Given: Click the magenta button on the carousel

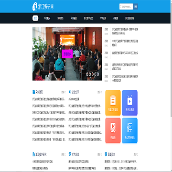Looking at the screenshot, I should [x=67, y=54].
